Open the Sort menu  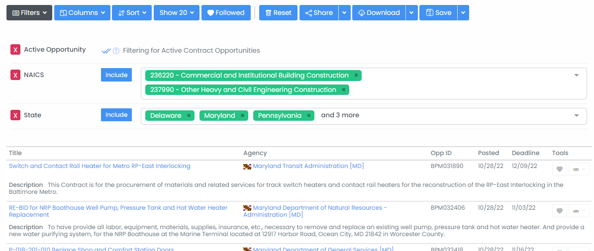tap(132, 12)
